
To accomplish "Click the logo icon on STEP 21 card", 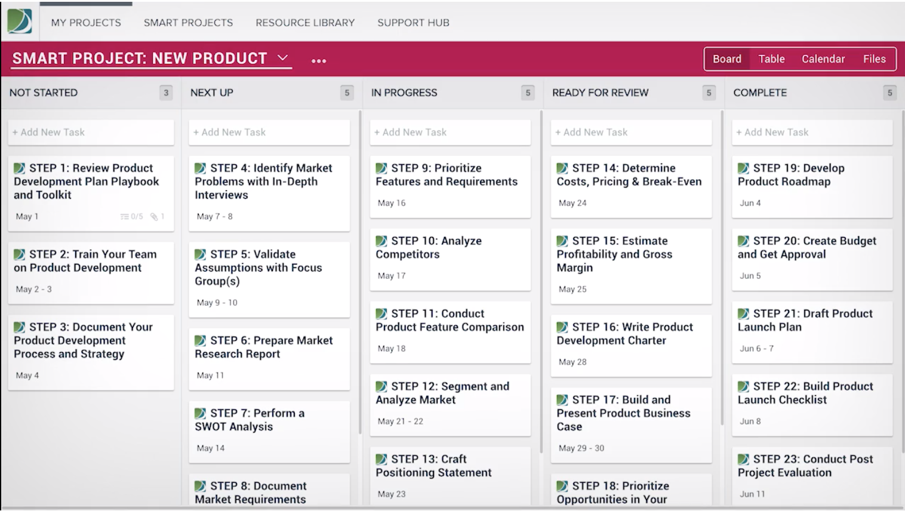I will 743,314.
